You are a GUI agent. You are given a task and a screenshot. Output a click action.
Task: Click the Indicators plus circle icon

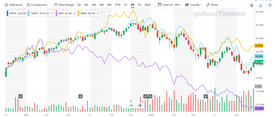point(6,5)
